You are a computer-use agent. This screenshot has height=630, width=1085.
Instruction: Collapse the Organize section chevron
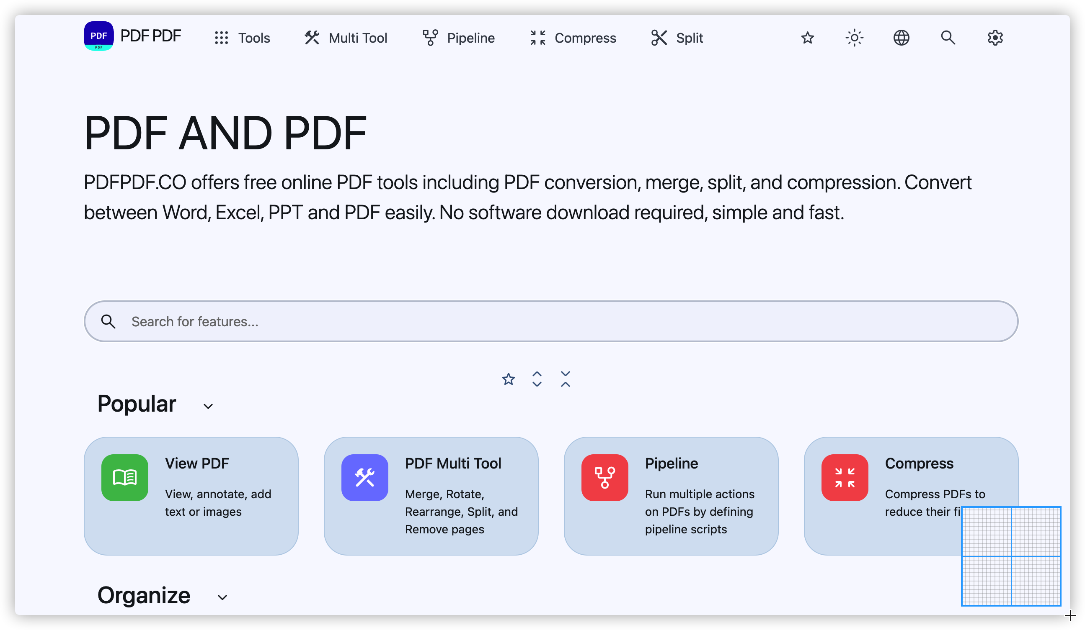pos(222,597)
